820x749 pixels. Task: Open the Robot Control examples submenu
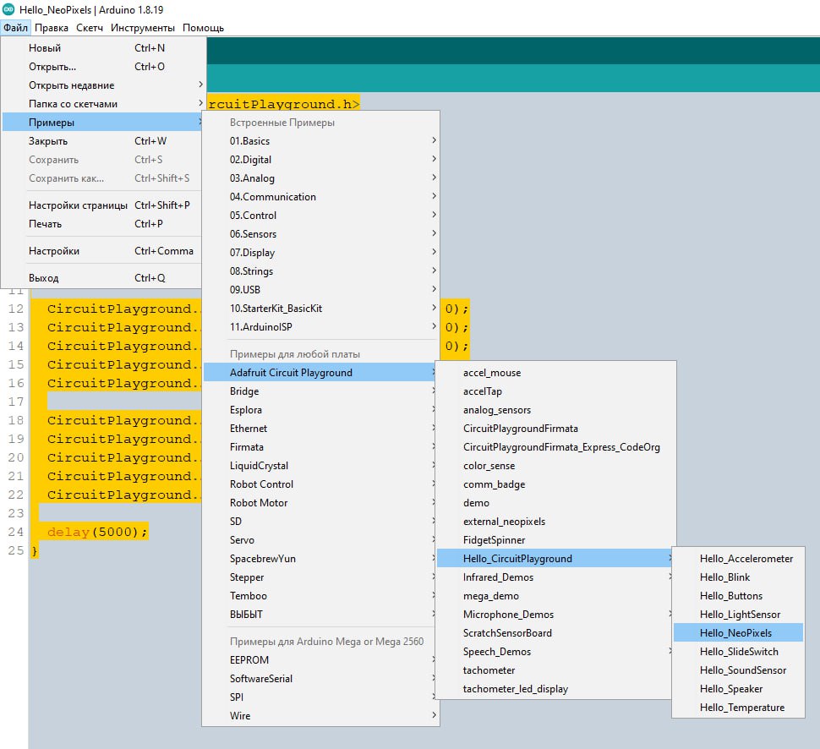coord(320,484)
